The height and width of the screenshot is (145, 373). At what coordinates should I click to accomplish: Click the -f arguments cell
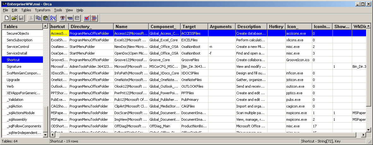point(222,53)
